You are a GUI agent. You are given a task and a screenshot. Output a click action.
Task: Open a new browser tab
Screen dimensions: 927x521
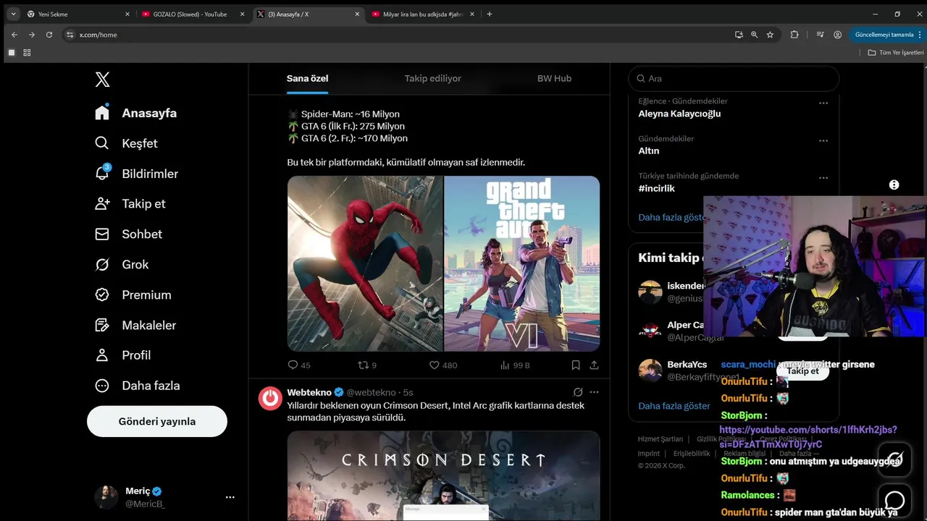(x=490, y=14)
